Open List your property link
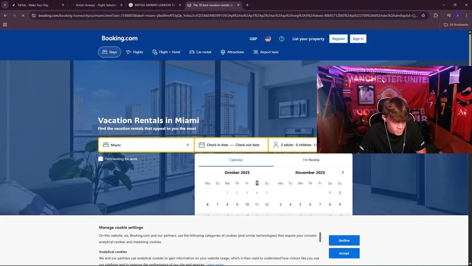Image resolution: width=472 pixels, height=266 pixels. [x=308, y=39]
